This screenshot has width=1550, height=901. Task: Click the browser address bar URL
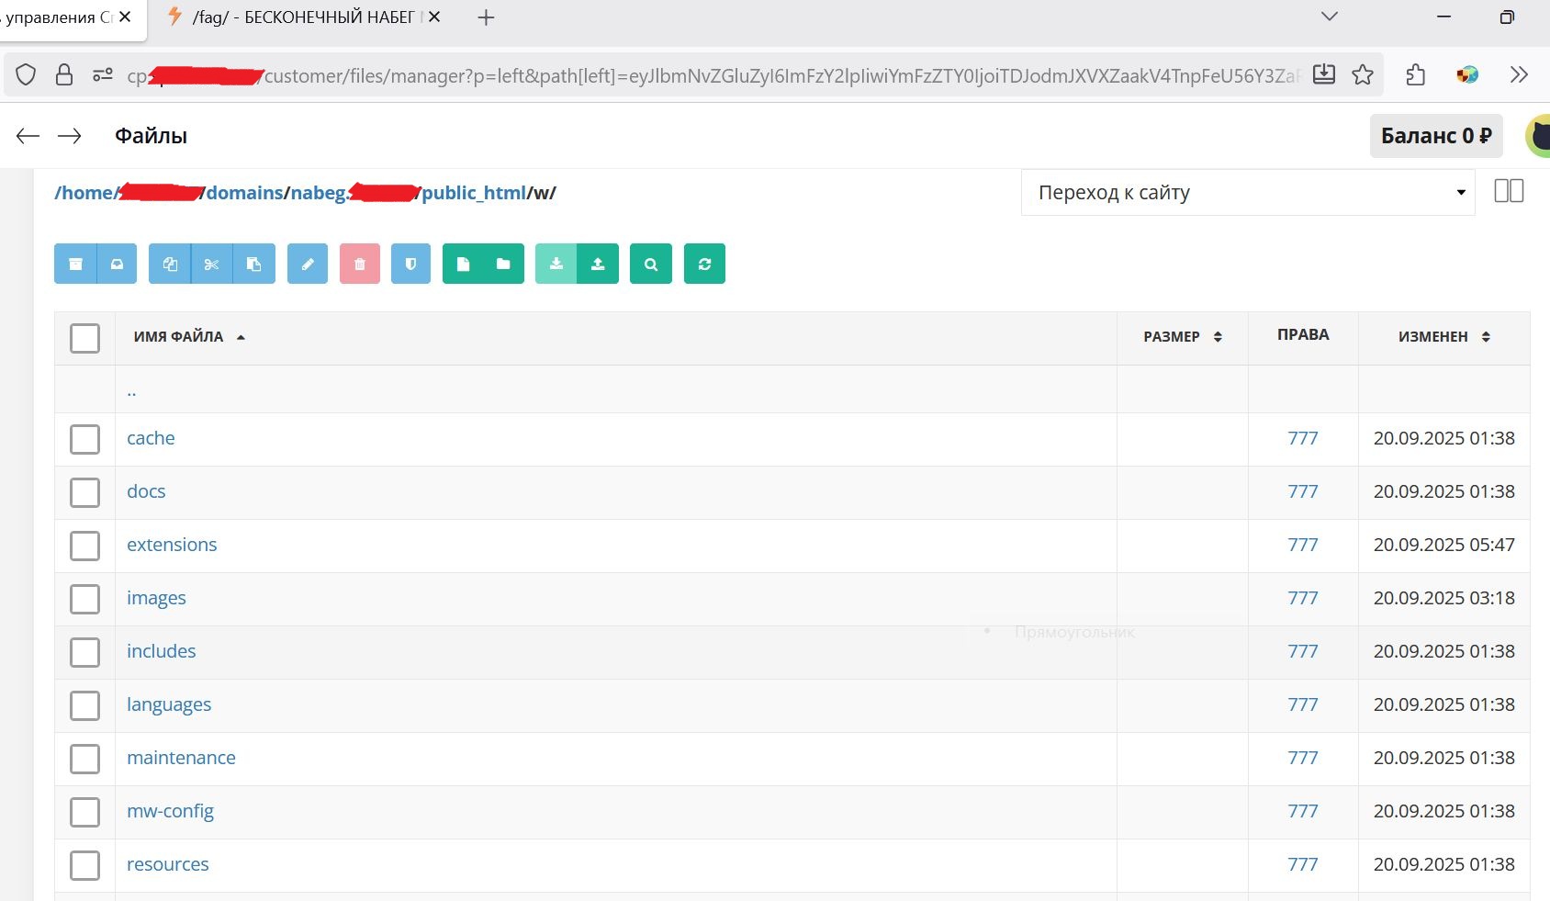[713, 75]
